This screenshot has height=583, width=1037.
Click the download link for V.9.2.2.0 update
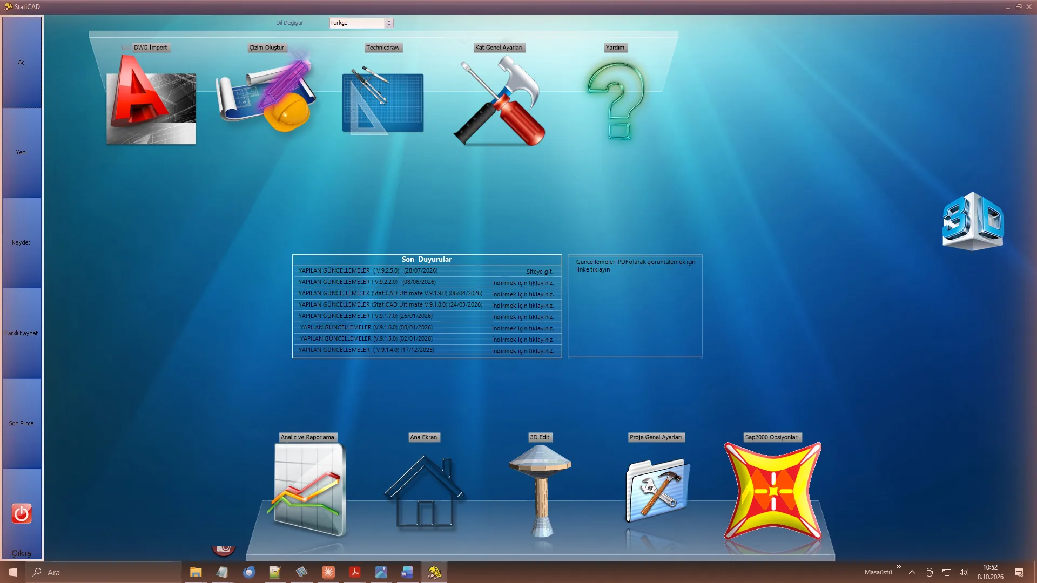(522, 283)
